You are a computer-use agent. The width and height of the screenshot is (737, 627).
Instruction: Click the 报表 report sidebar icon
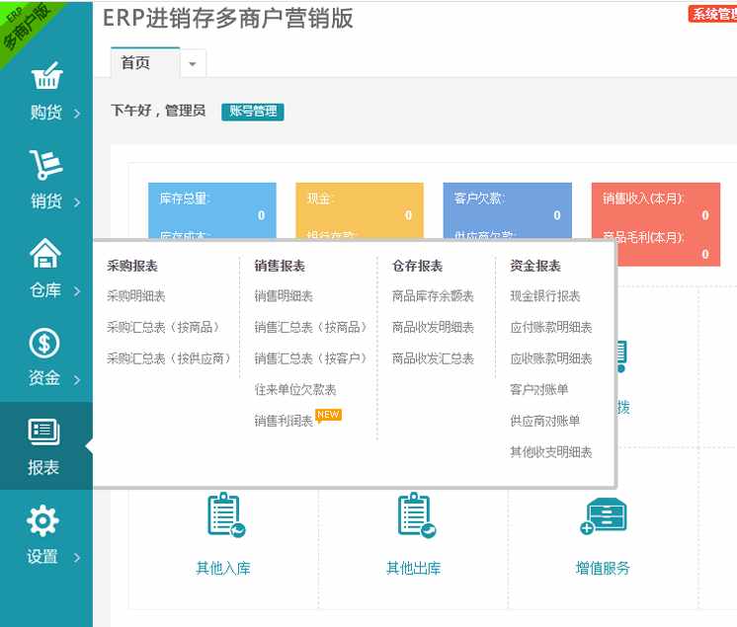[x=44, y=432]
